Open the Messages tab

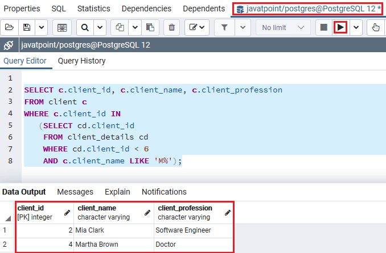75,192
